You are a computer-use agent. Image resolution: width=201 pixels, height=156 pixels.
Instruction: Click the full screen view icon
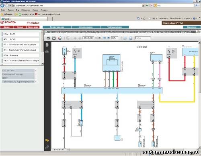pyautogui.click(x=130, y=38)
